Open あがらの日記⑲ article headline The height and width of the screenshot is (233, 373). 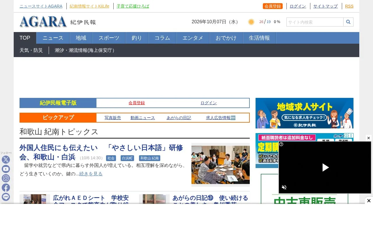pos(210,199)
